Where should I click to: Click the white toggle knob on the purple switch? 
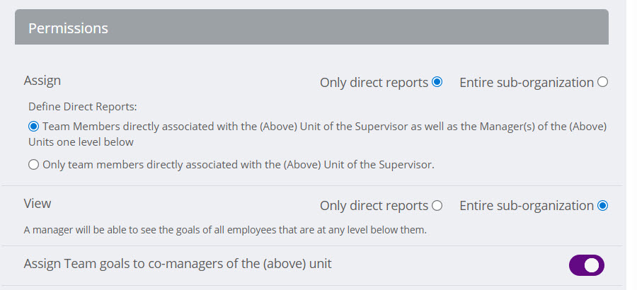point(592,265)
